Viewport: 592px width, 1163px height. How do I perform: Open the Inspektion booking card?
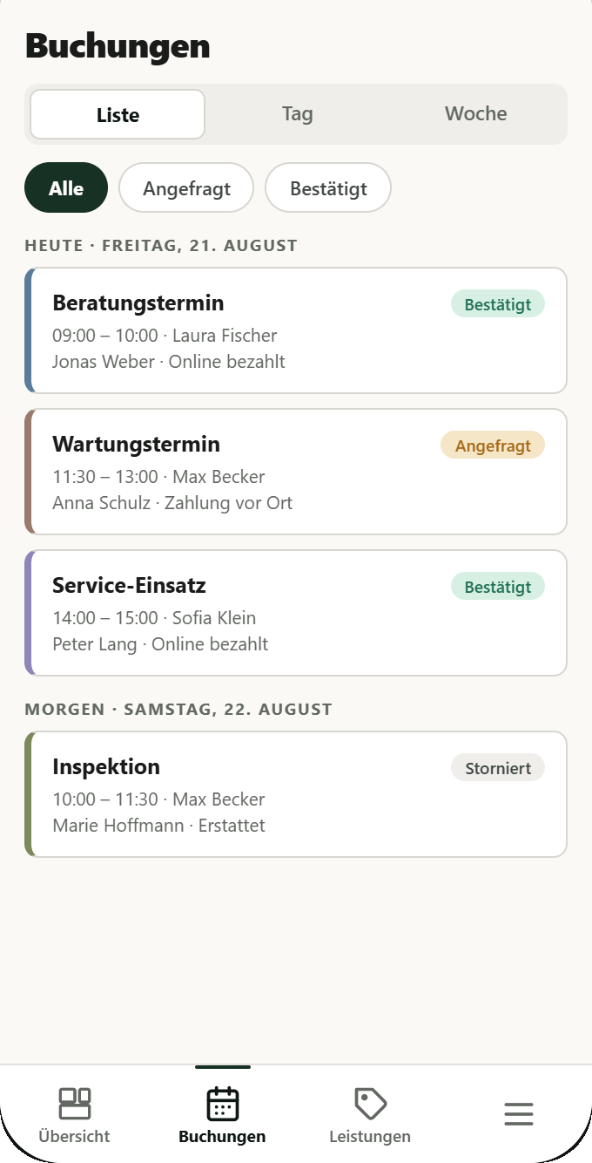pyautogui.click(x=296, y=794)
